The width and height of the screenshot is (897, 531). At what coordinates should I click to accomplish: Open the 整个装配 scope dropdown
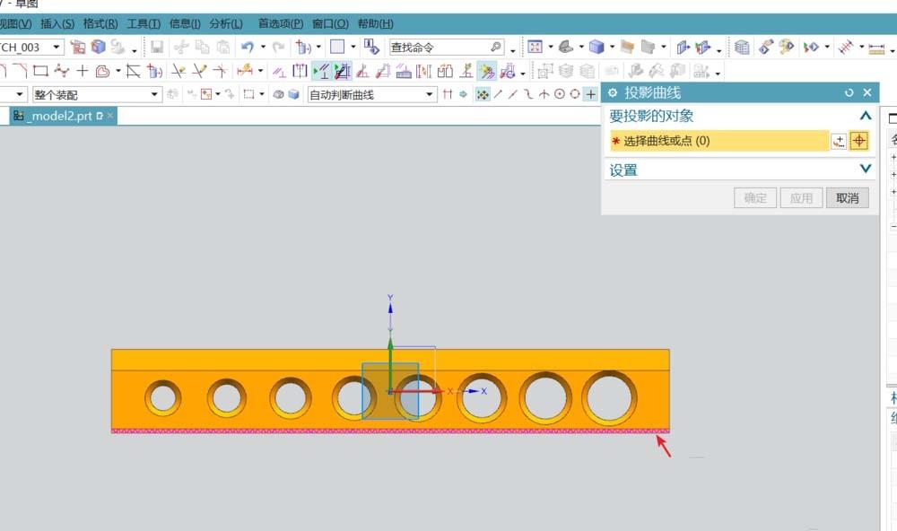pyautogui.click(x=152, y=93)
